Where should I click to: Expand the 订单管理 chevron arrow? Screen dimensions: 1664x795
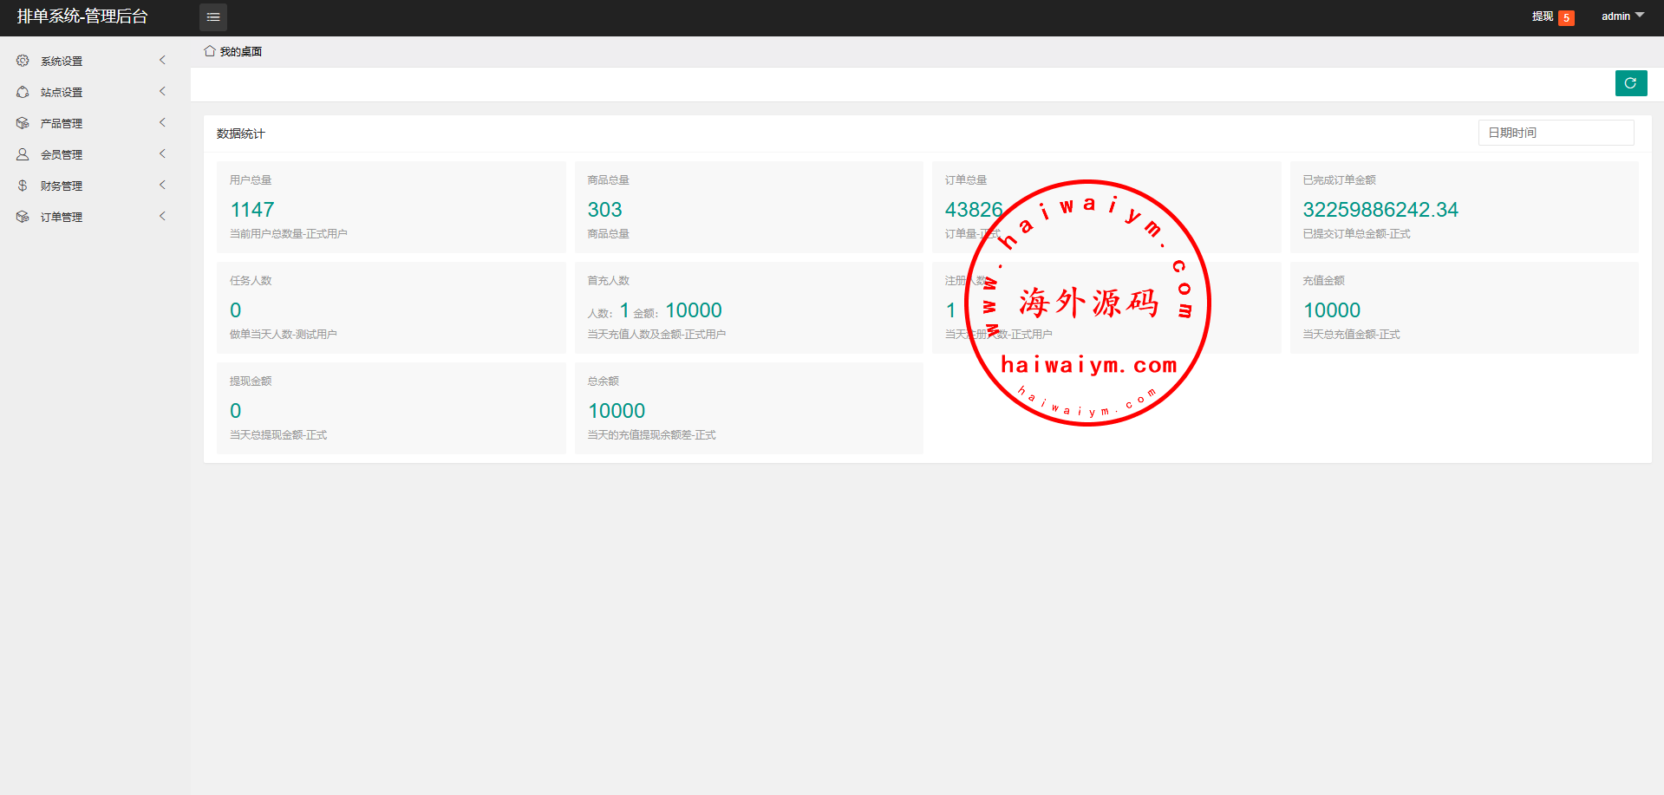coord(162,216)
